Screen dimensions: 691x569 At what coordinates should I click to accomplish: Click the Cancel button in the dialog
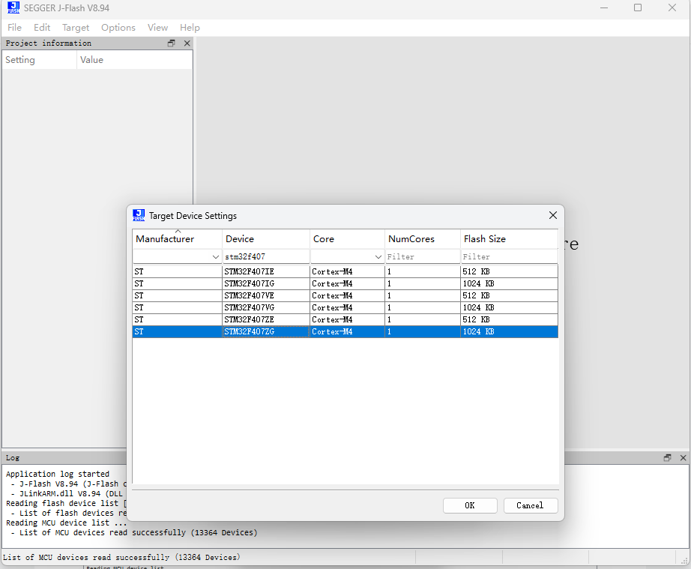point(530,505)
